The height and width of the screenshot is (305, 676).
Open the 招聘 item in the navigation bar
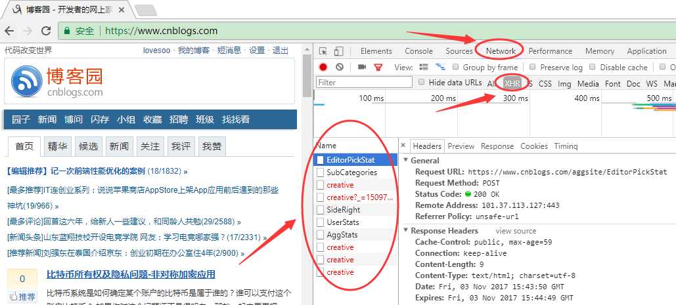tap(179, 119)
